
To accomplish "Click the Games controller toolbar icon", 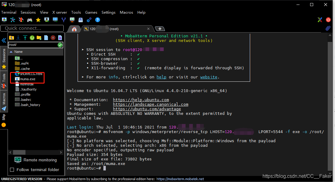I will pyautogui.click(x=30, y=20).
